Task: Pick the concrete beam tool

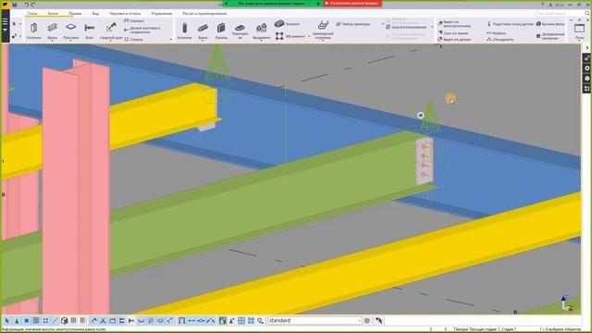Action: click(x=203, y=31)
